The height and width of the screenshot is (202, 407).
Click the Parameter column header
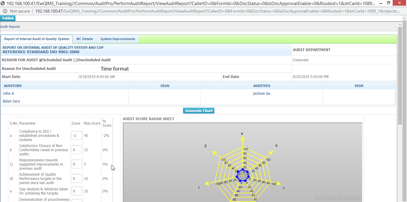click(27, 123)
